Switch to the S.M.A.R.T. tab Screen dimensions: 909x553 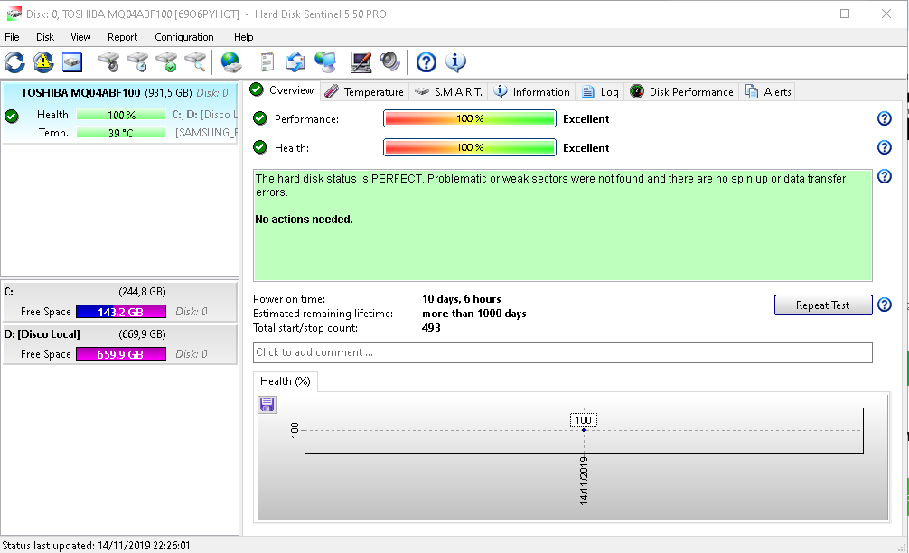pos(449,91)
